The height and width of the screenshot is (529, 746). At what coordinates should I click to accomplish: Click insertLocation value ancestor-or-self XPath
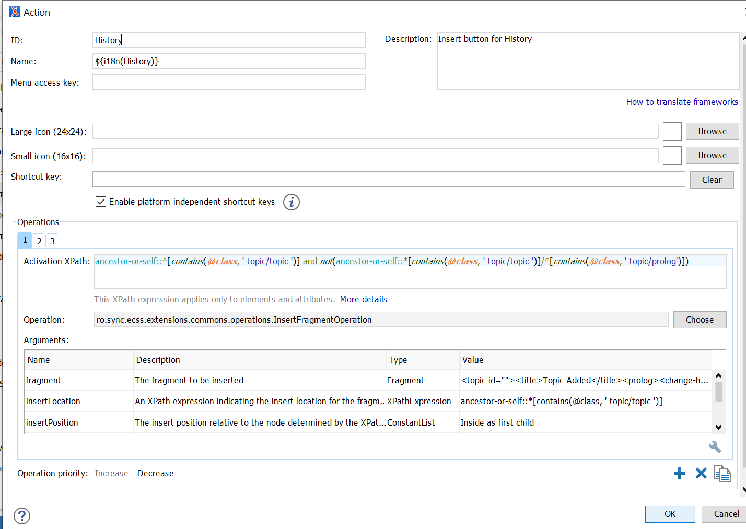tap(562, 401)
